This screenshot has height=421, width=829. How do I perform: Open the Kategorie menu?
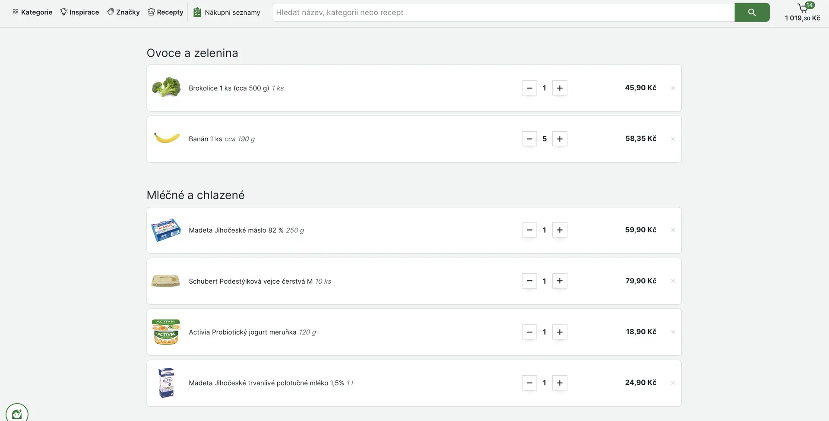(x=32, y=12)
